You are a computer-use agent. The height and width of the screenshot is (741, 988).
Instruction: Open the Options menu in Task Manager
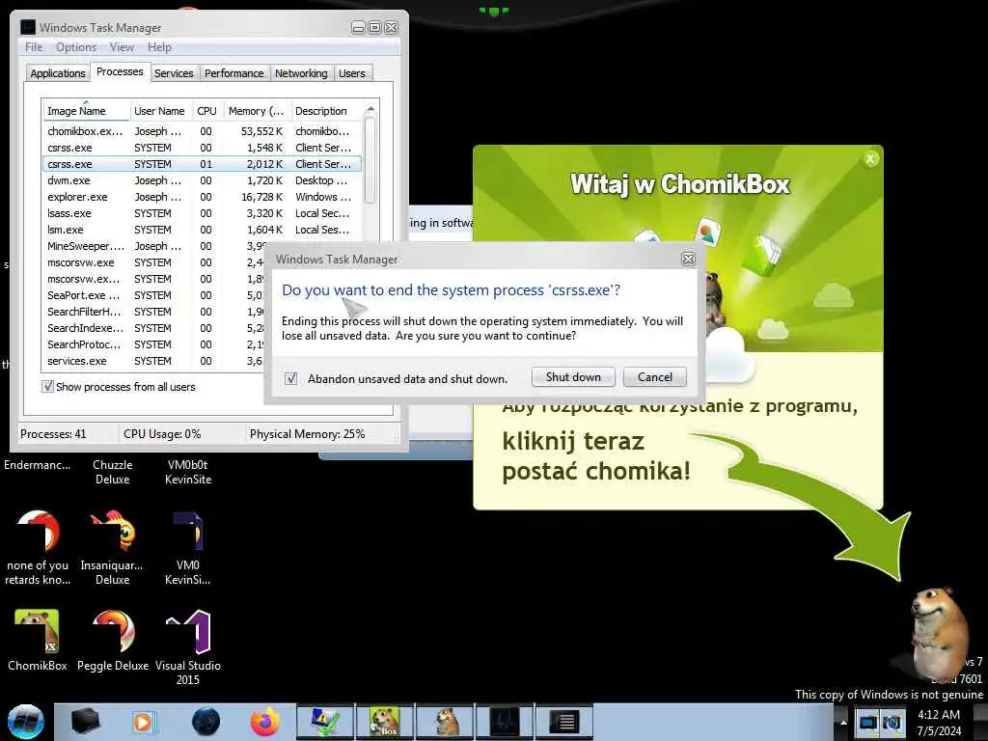76,47
